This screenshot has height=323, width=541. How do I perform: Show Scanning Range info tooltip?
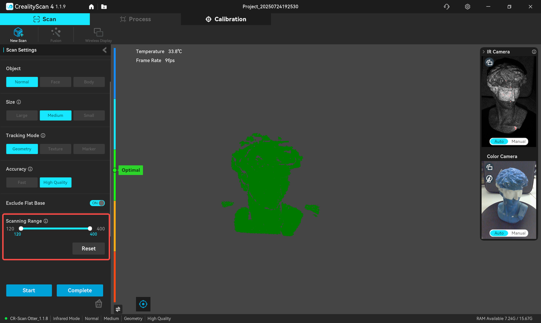click(x=46, y=221)
